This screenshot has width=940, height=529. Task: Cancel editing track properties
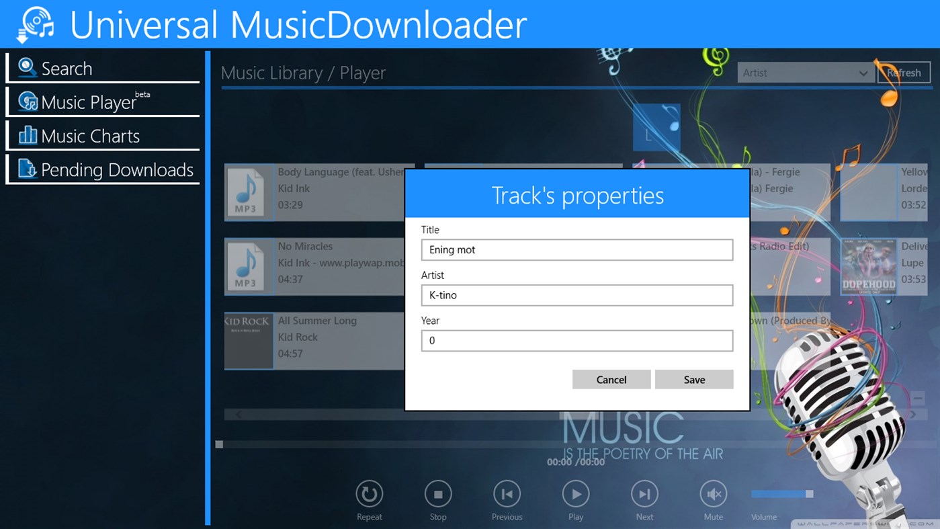tap(611, 379)
